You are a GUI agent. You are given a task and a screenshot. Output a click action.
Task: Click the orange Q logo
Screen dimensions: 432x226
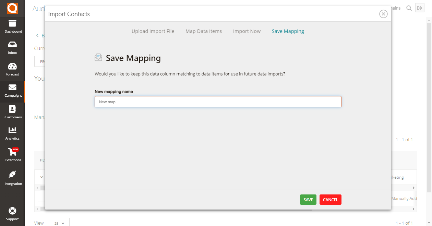coord(12,8)
